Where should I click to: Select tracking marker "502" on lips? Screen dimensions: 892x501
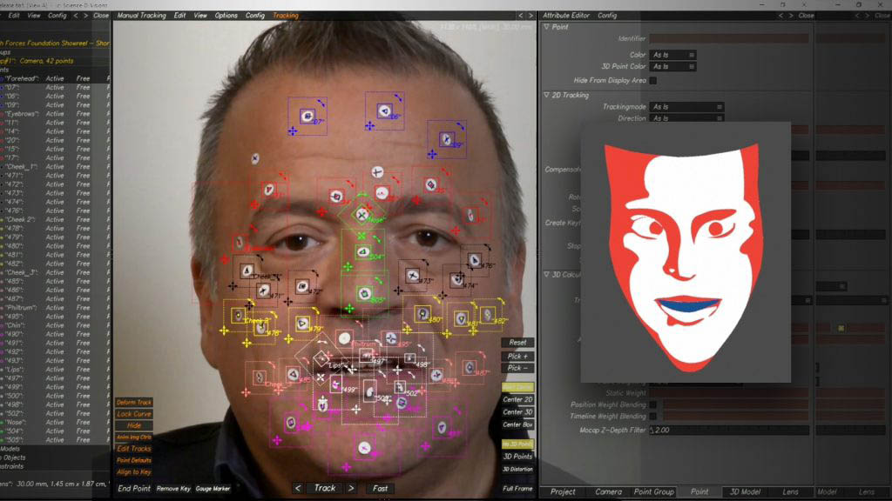click(x=400, y=387)
